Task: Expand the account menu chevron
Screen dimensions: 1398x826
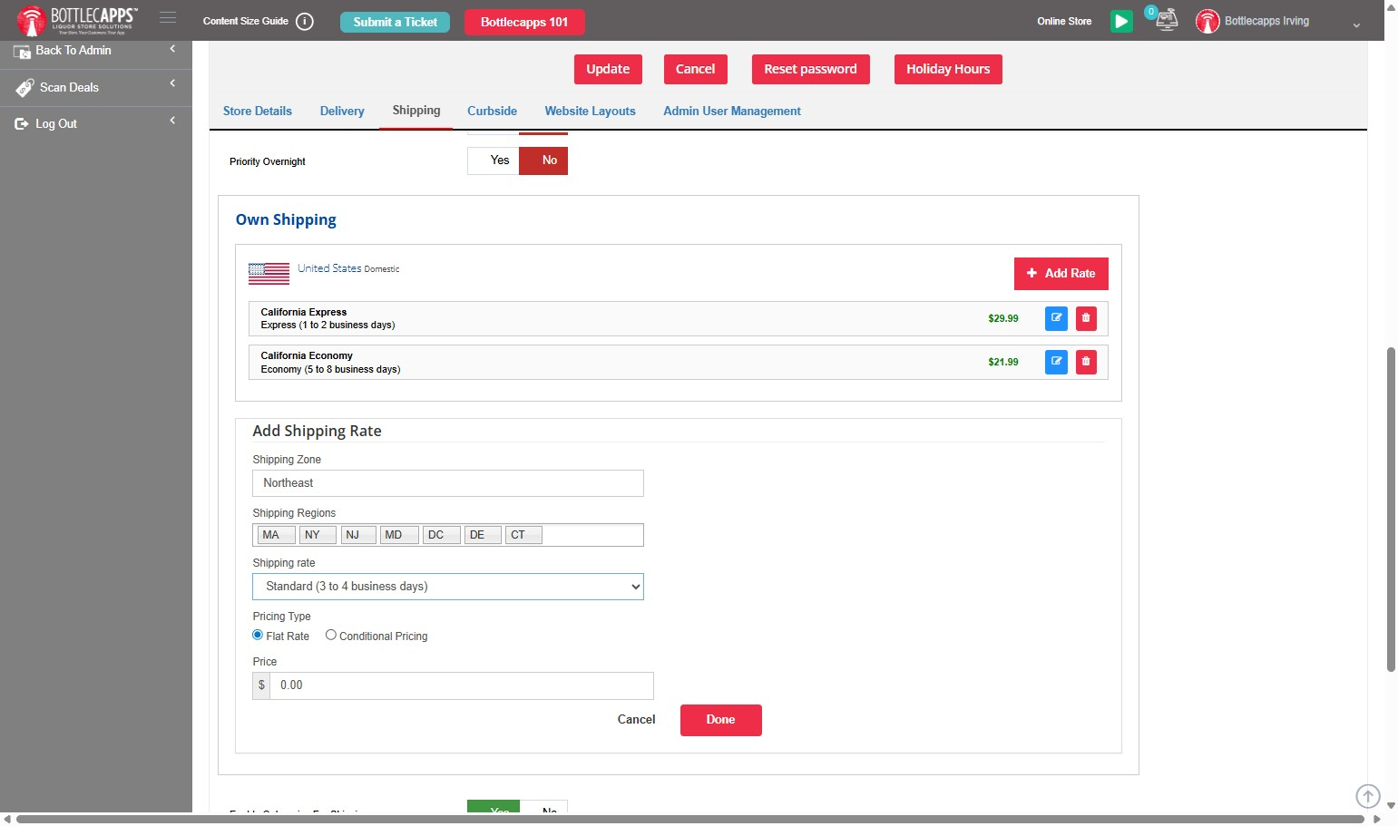Action: [1356, 25]
